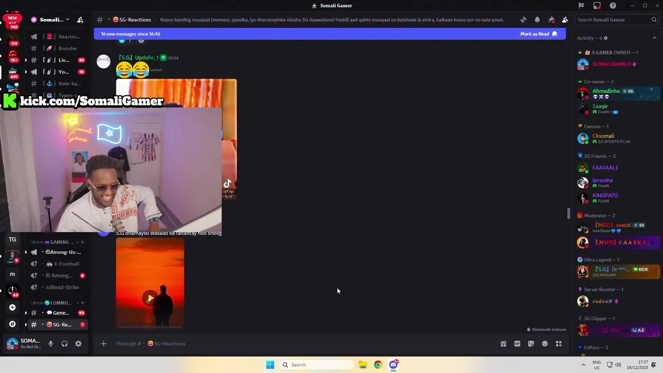Viewport: 663px width, 373px height.
Task: Open the sticker picker
Action: click(x=531, y=343)
